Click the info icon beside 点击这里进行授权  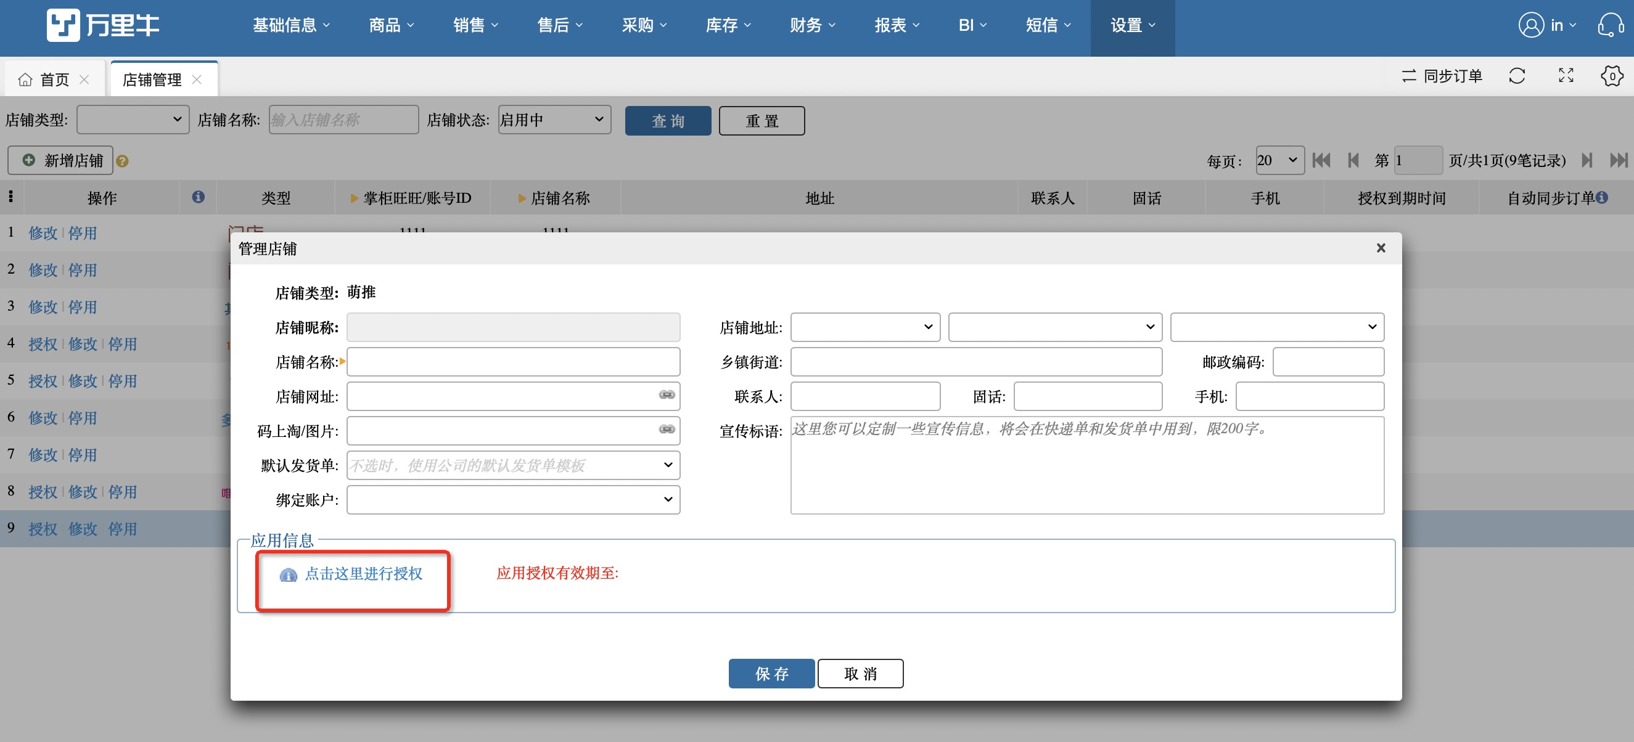tap(288, 574)
